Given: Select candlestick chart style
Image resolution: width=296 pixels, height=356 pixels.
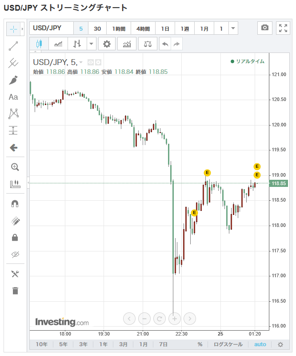Looking at the screenshot, I should [x=39, y=44].
